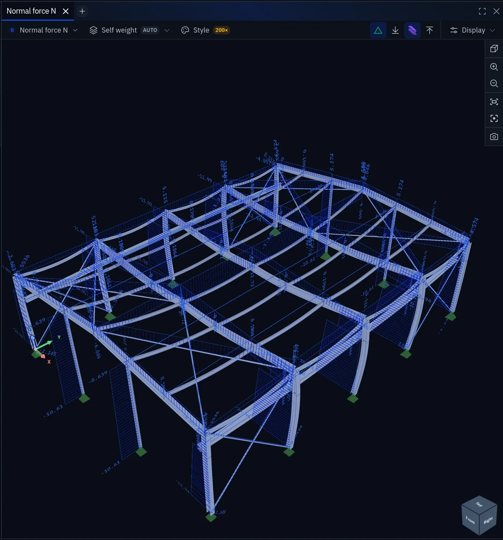Take a screenshot with the camera icon
The height and width of the screenshot is (540, 503).
pyautogui.click(x=494, y=137)
